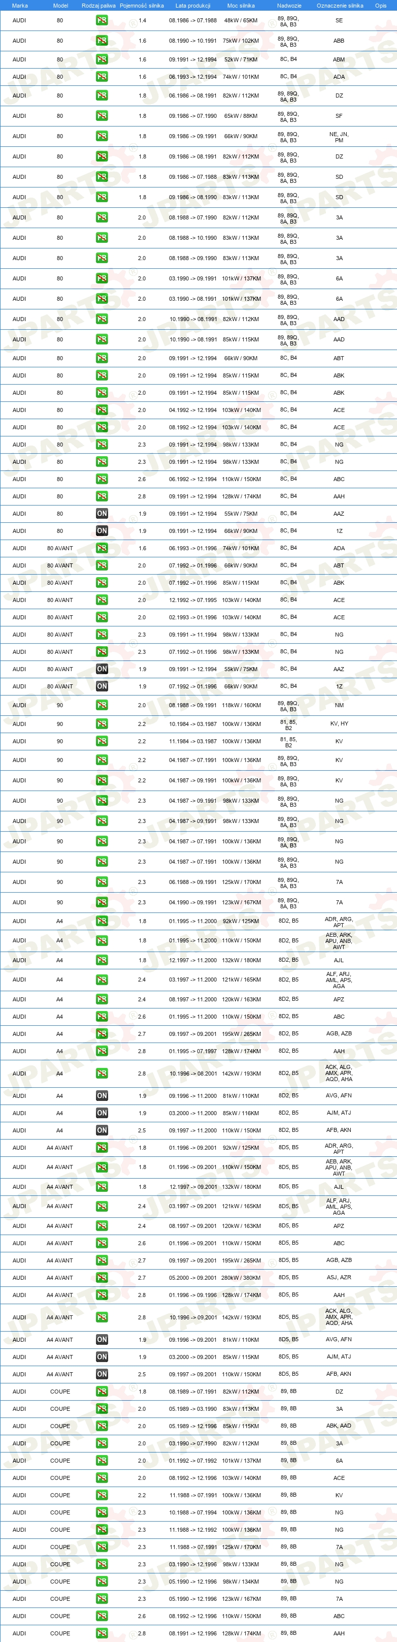Click the Pojemność silnika column header

(x=142, y=6)
